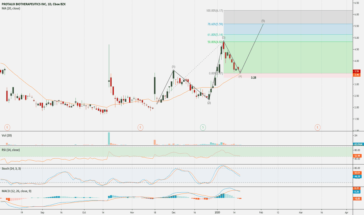Click the orange 3.46 MA value tag
The image size is (364, 215).
pos(357,75)
